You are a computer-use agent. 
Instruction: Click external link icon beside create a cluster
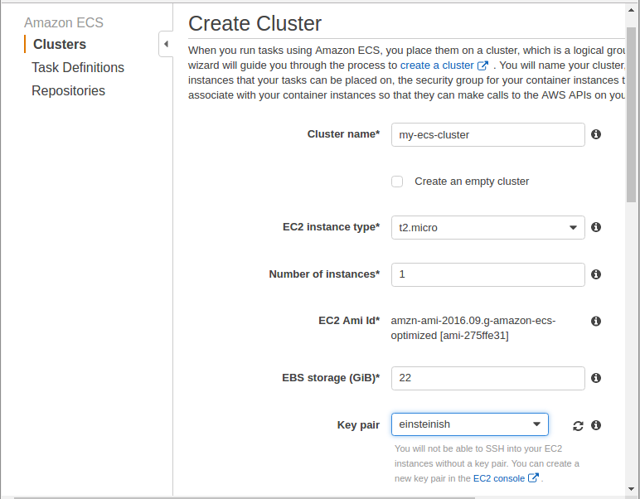[482, 65]
